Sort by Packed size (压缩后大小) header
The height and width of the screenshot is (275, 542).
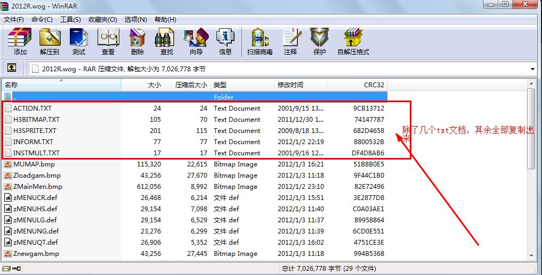(187, 85)
